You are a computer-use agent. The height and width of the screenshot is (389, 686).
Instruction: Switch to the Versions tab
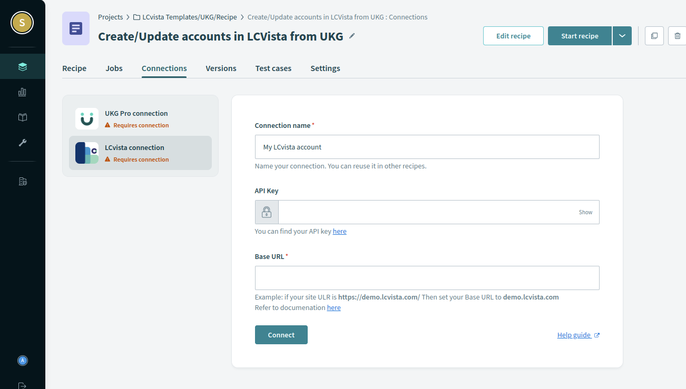pyautogui.click(x=221, y=68)
